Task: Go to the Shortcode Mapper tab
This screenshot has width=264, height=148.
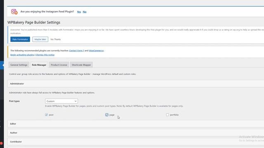Action: [81, 65]
